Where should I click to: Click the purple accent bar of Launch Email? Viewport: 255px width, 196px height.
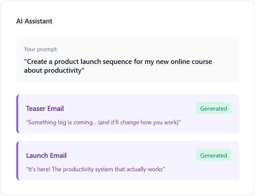(x=18, y=161)
